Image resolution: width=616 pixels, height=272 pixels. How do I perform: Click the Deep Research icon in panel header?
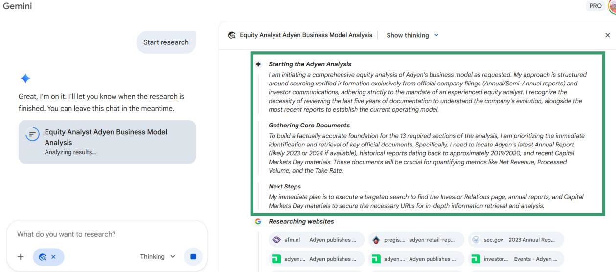pyautogui.click(x=231, y=35)
